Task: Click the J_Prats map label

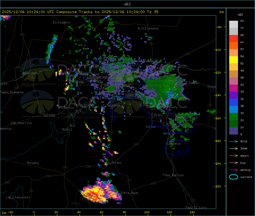Action: 157,115
